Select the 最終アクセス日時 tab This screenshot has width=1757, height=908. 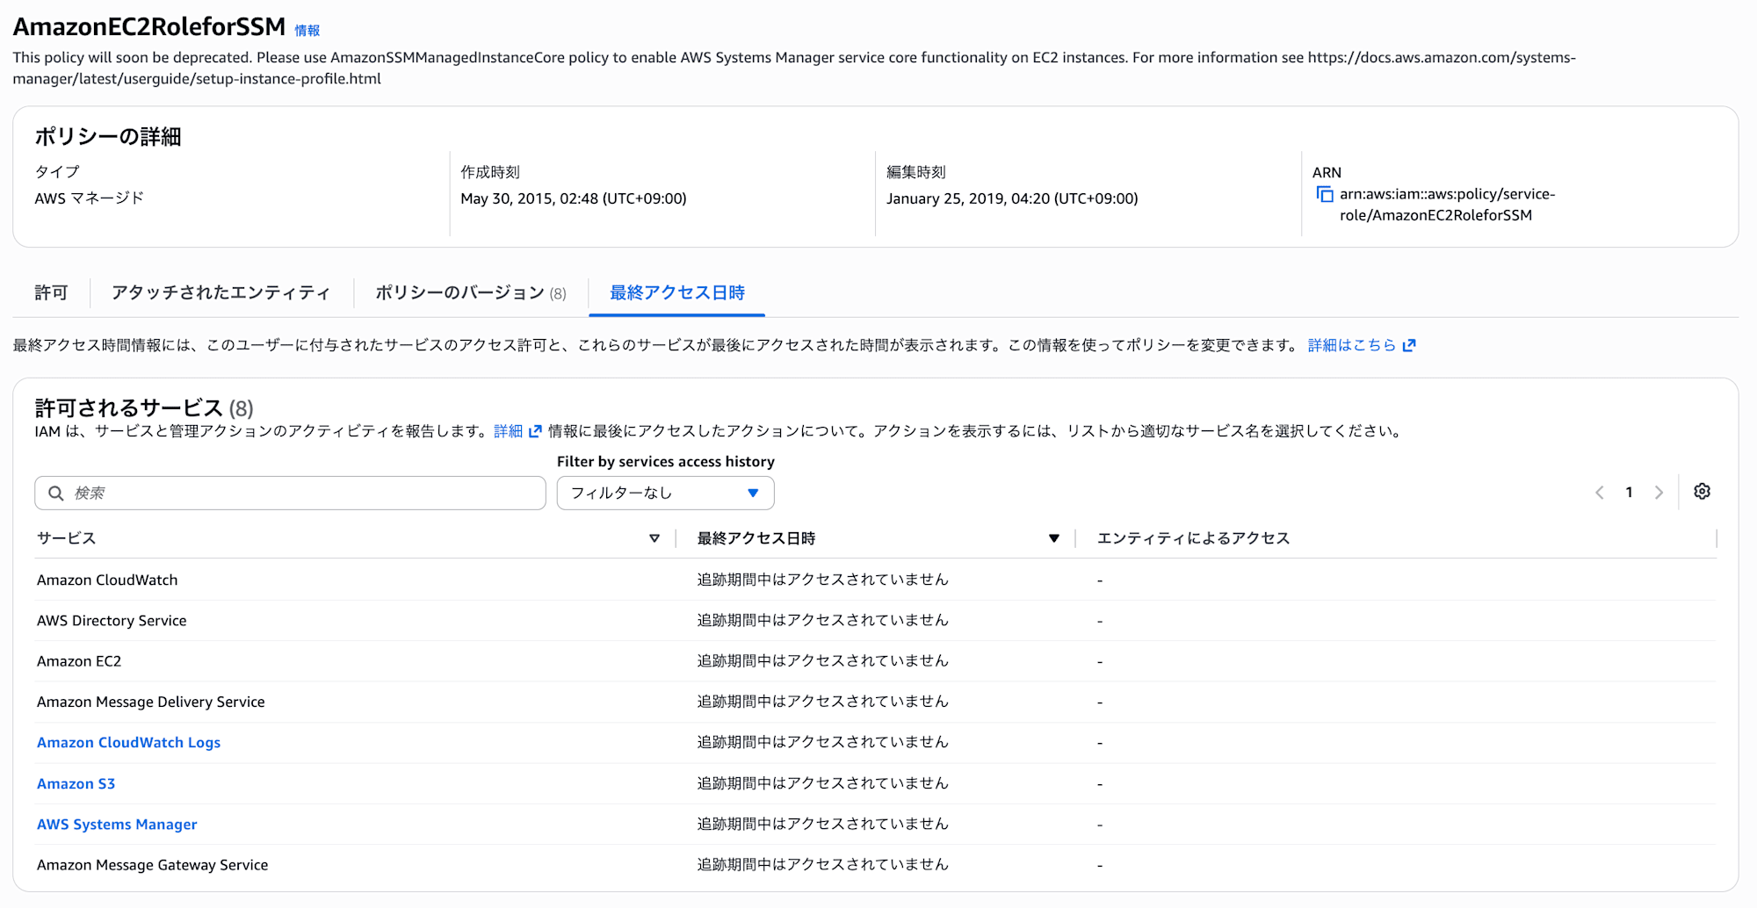coord(677,292)
